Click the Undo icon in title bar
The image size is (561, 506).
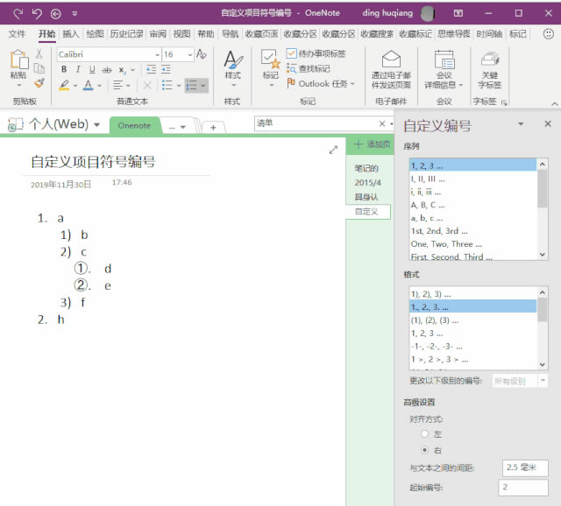[37, 14]
